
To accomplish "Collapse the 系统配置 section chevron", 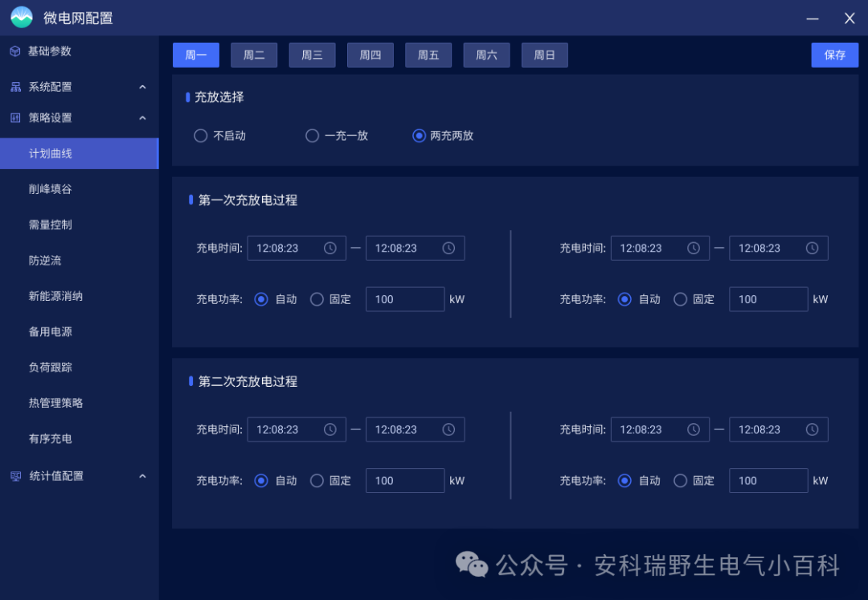I will [142, 86].
